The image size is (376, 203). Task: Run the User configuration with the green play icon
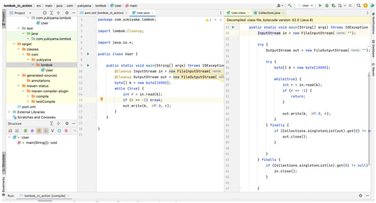320,5
